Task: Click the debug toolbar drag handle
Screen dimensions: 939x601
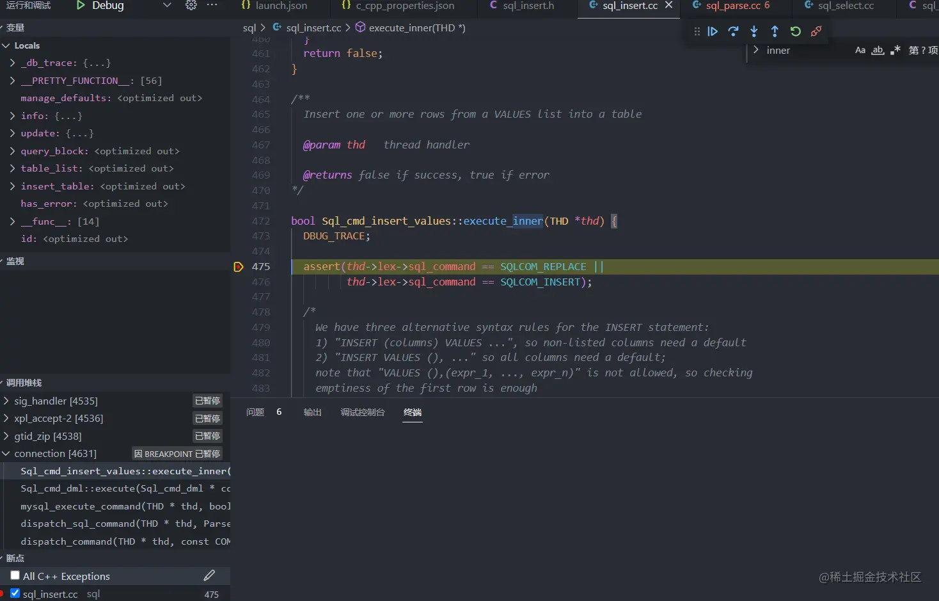Action: (697, 31)
